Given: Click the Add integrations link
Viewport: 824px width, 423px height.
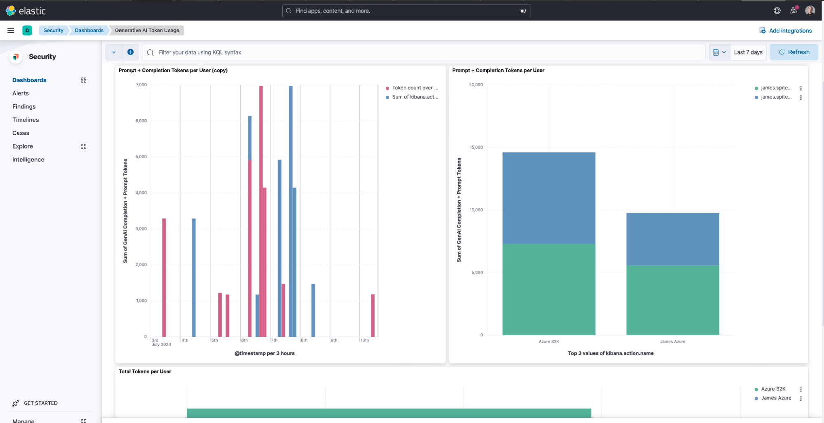Looking at the screenshot, I should 790,31.
